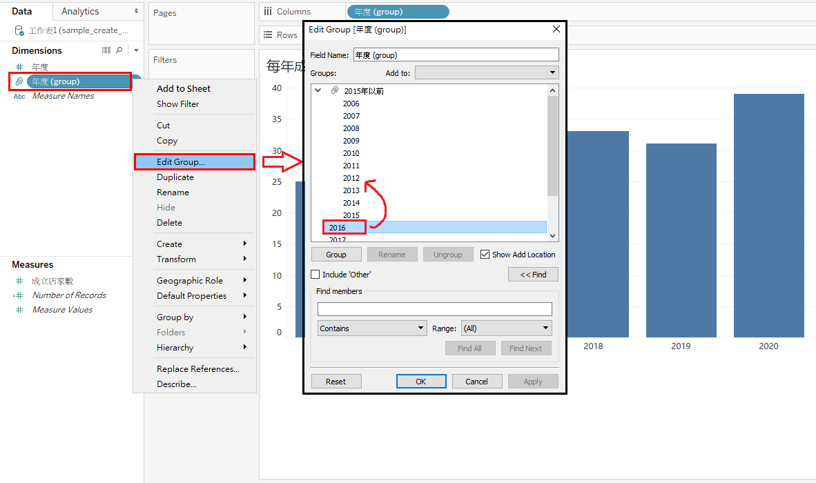816x483 pixels.
Task: Click the << Find button
Action: click(x=533, y=274)
